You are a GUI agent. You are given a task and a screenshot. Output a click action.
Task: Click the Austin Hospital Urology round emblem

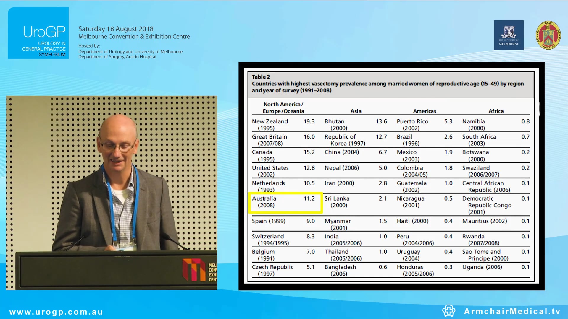[548, 35]
